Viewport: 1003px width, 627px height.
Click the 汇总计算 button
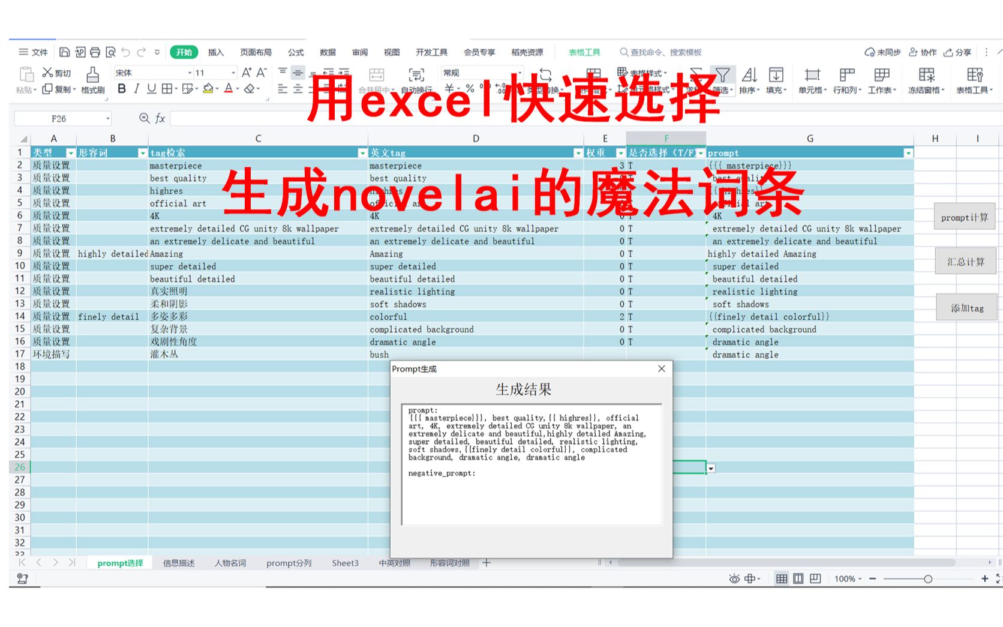click(966, 262)
